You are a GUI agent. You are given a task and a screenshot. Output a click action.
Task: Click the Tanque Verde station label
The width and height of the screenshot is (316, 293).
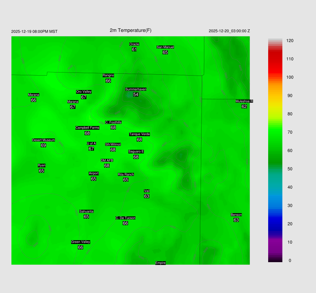coord(139,134)
